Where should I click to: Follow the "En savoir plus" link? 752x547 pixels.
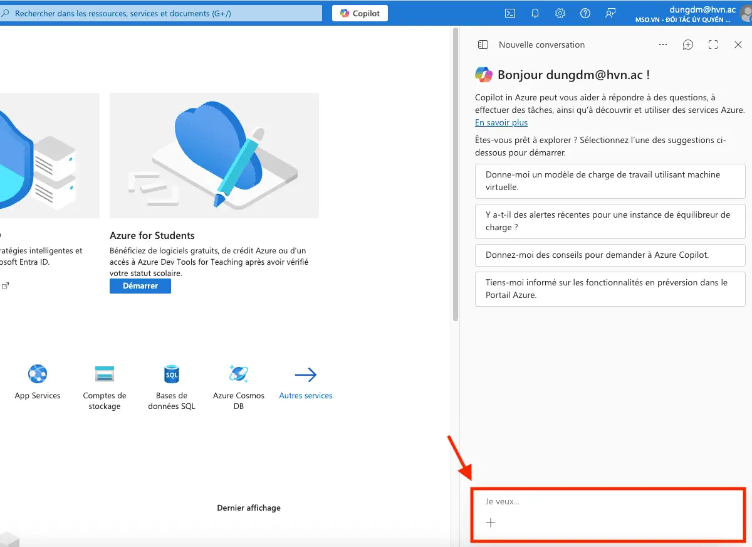[x=501, y=123]
